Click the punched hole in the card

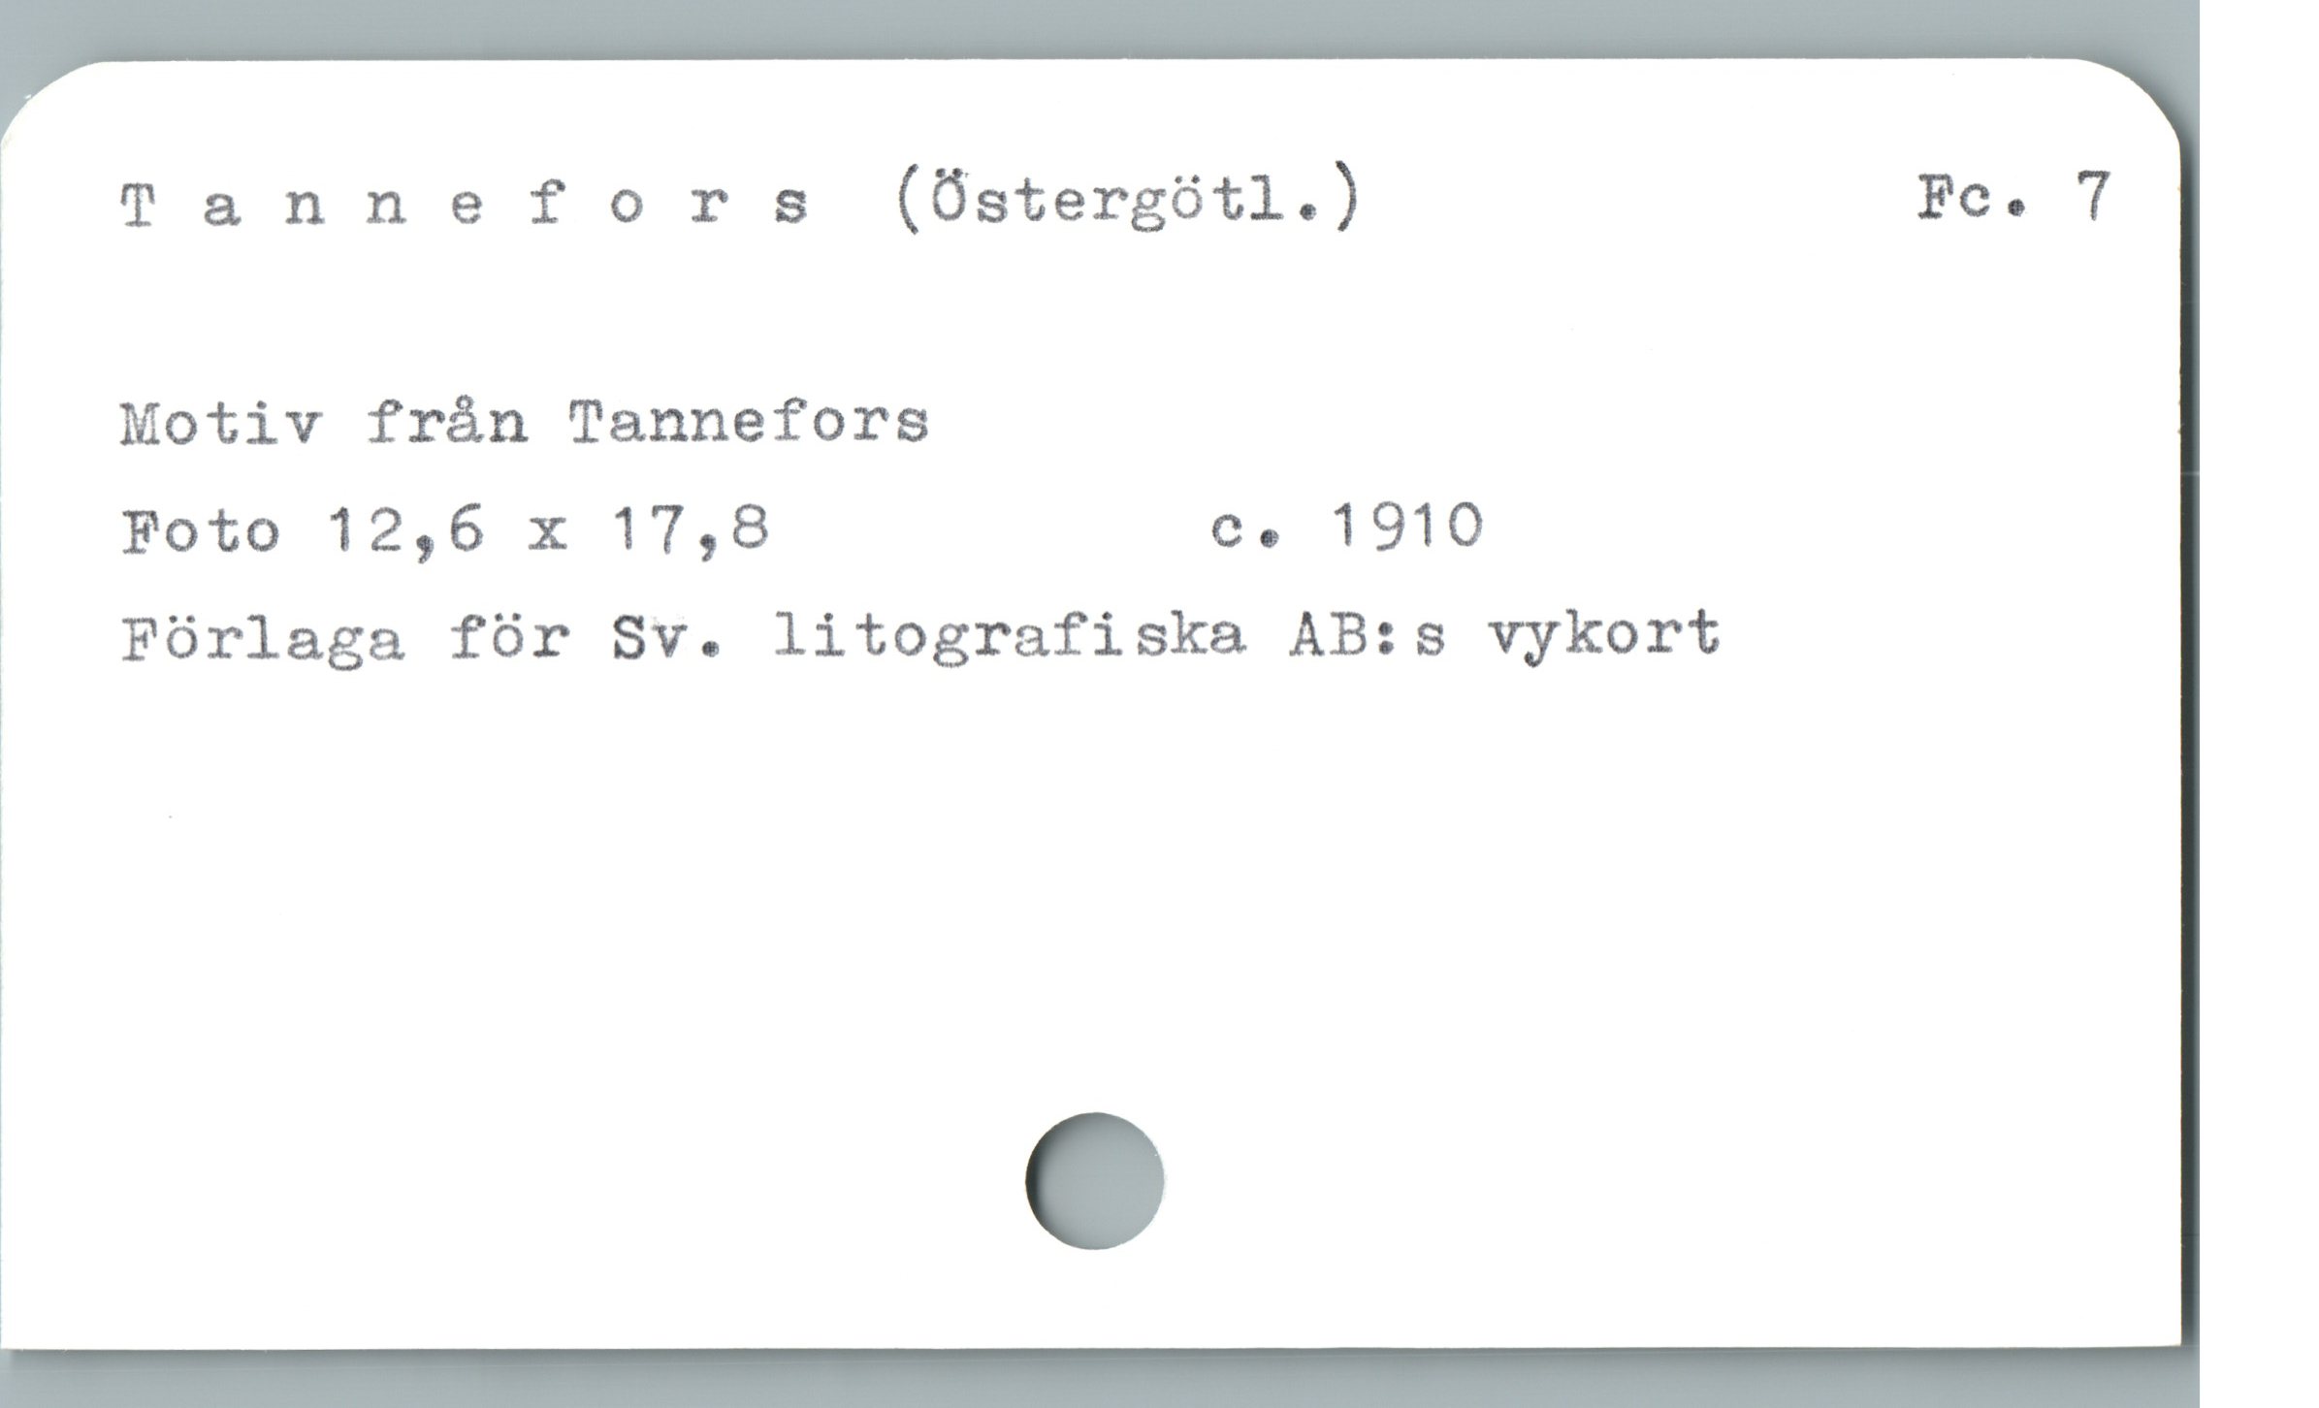coord(1095,1180)
